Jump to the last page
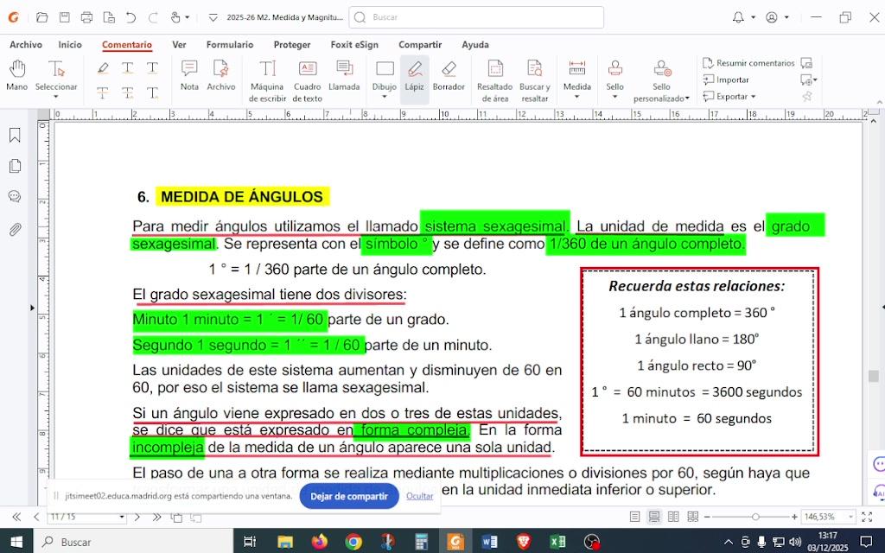The image size is (885, 553). [x=157, y=517]
